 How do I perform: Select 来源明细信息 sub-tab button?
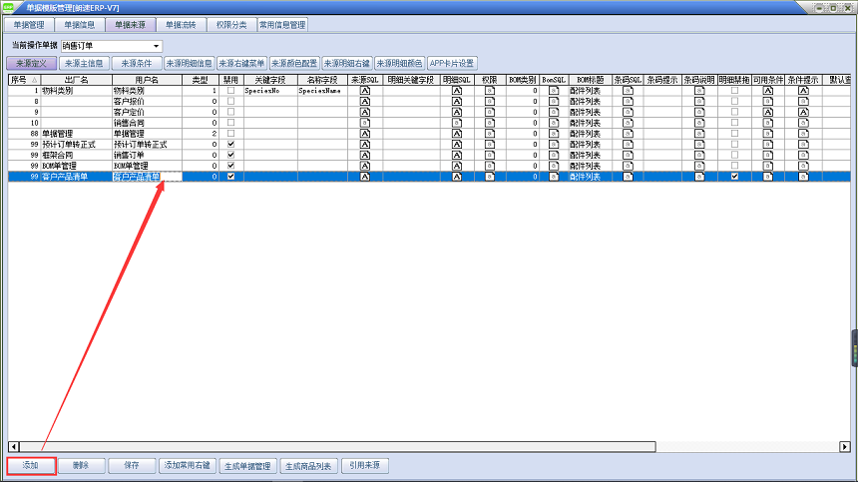189,62
